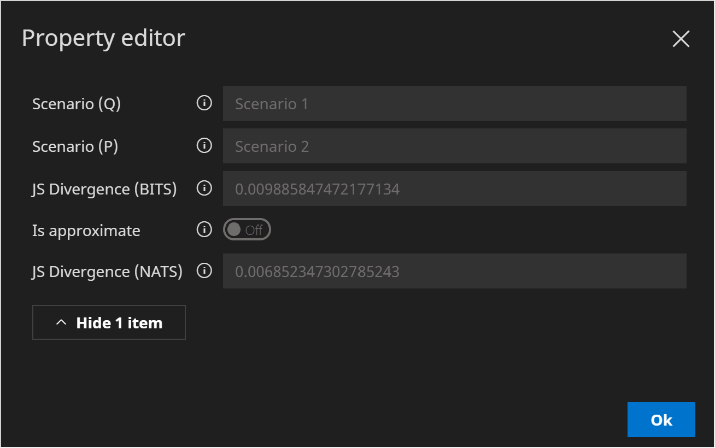Click the Scenario 2 field
The width and height of the screenshot is (715, 448).
pyautogui.click(x=454, y=146)
